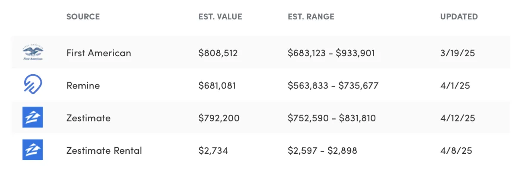Image resolution: width=519 pixels, height=181 pixels.
Task: Select the SOURCE column header
Action: pyautogui.click(x=83, y=17)
